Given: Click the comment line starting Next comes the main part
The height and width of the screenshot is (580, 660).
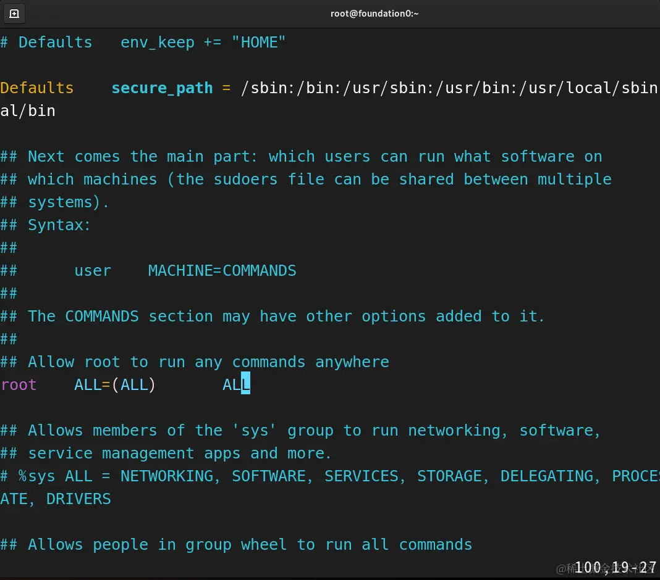Looking at the screenshot, I should [x=301, y=156].
